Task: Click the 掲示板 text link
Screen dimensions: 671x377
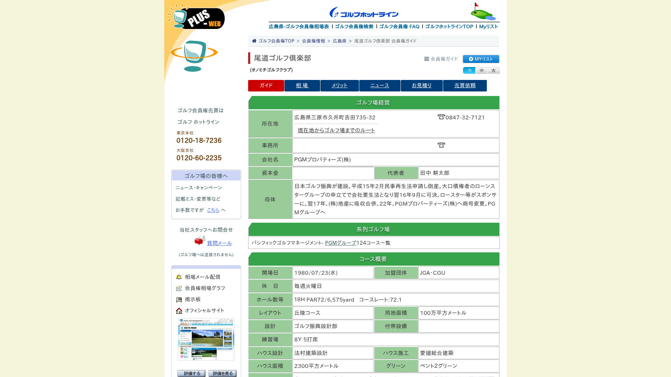Action: 193,300
